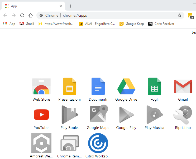Open a new tab
196x159 pixels.
[x=71, y=6]
